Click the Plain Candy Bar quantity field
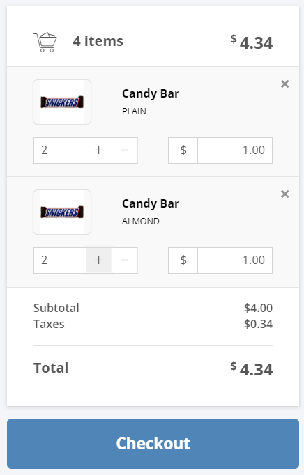Image resolution: width=304 pixels, height=475 pixels. point(60,150)
